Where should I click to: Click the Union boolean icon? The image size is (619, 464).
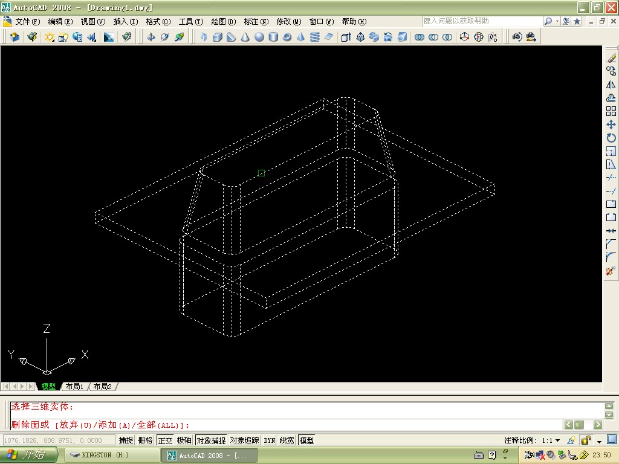(x=420, y=37)
